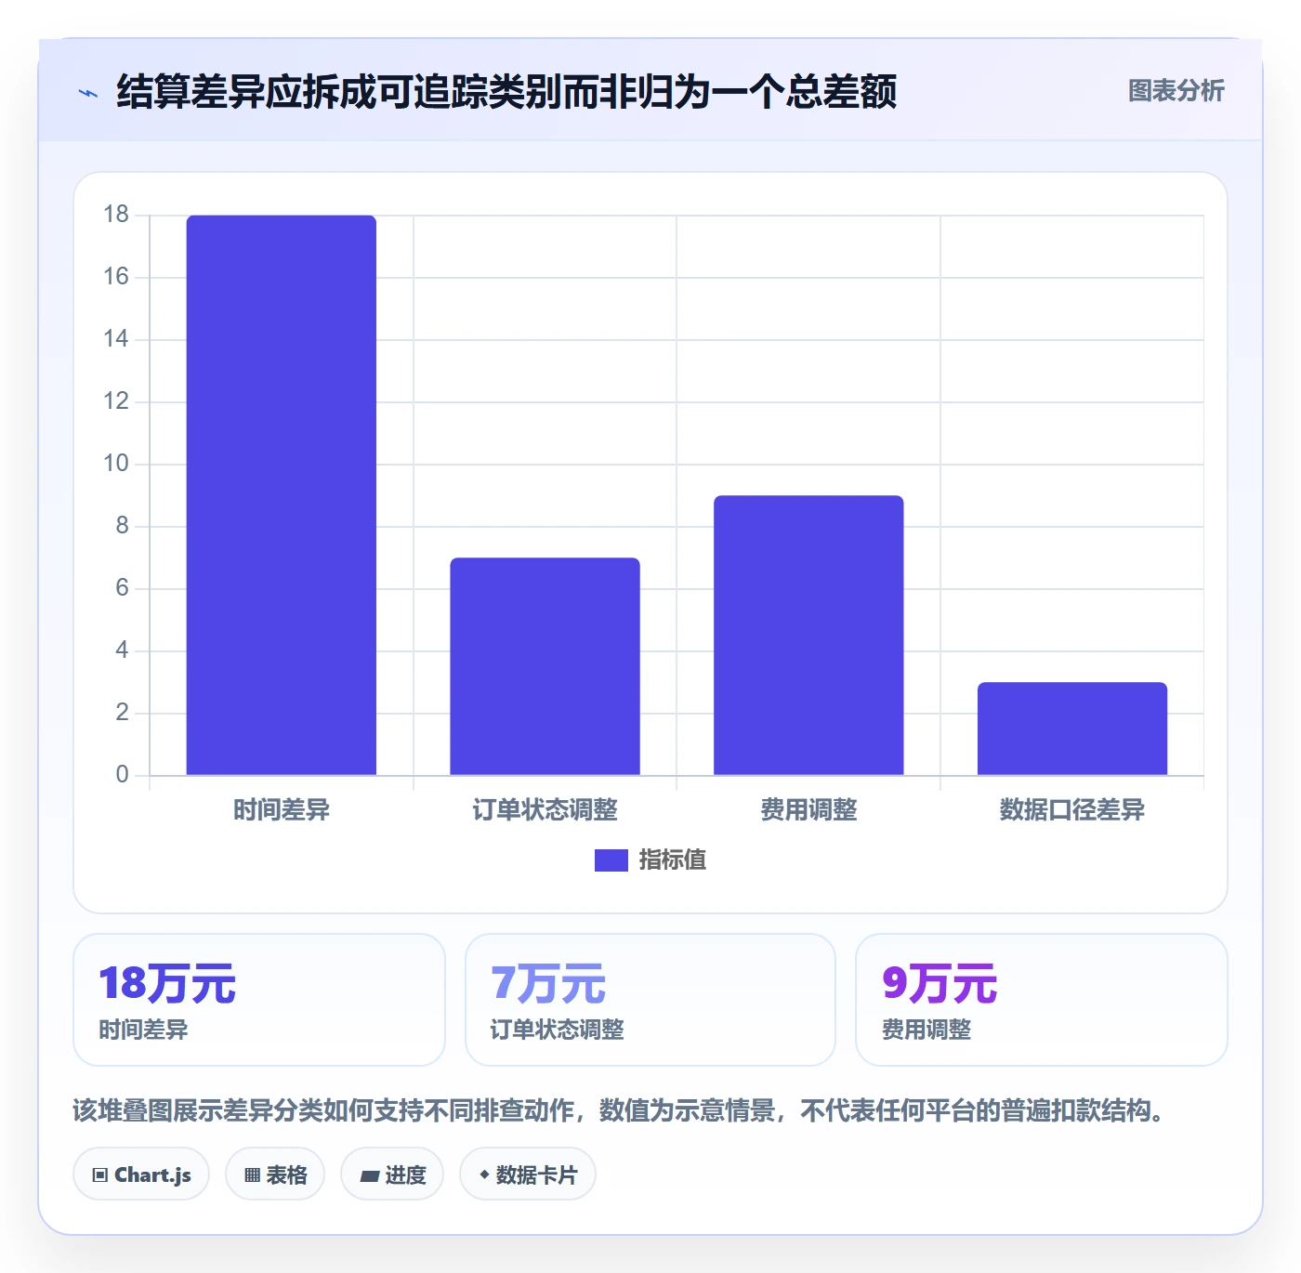Click the y-axis value 18
The height and width of the screenshot is (1273, 1301).
[x=116, y=215]
